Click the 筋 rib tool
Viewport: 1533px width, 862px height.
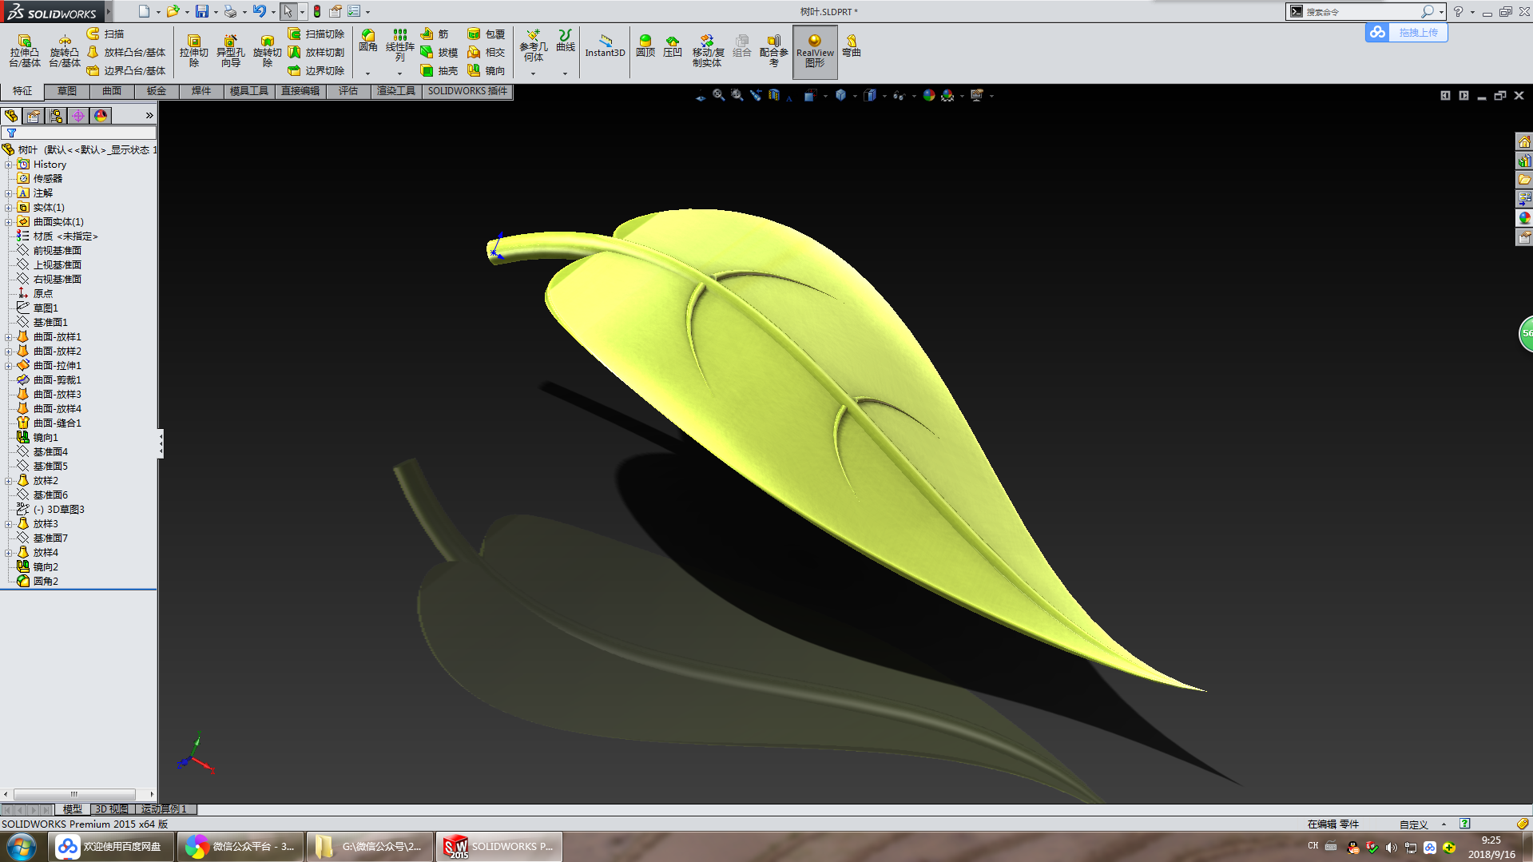coord(435,34)
